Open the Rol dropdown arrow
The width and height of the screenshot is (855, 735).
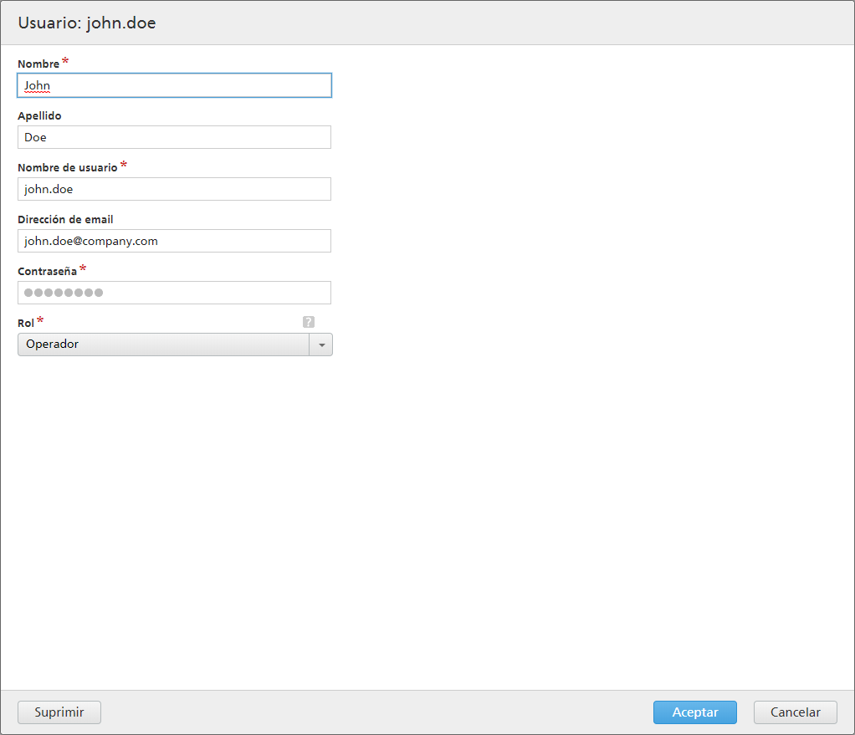click(x=321, y=345)
